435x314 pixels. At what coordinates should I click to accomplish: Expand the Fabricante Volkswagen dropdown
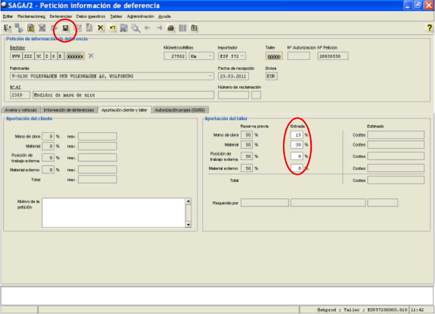coord(210,76)
